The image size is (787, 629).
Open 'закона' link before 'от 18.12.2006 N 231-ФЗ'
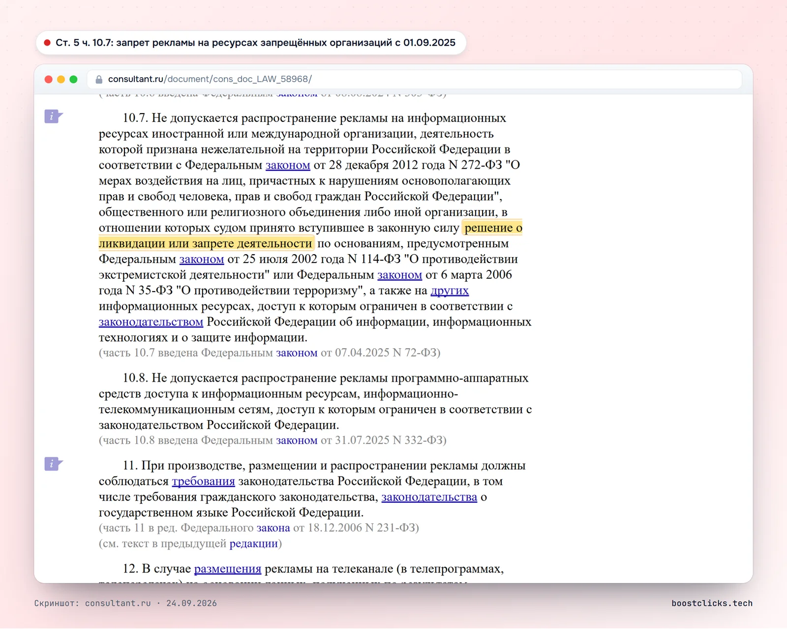point(273,528)
